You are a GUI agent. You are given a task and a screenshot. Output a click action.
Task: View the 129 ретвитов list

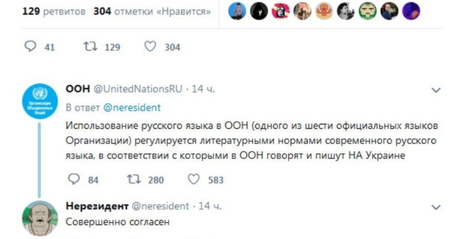point(54,11)
